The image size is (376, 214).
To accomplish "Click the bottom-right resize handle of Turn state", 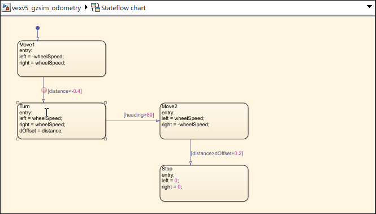I will click(x=106, y=139).
